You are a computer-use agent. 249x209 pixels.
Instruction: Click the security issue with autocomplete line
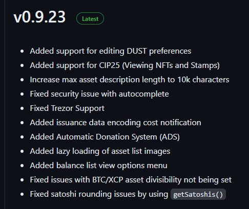point(99,94)
